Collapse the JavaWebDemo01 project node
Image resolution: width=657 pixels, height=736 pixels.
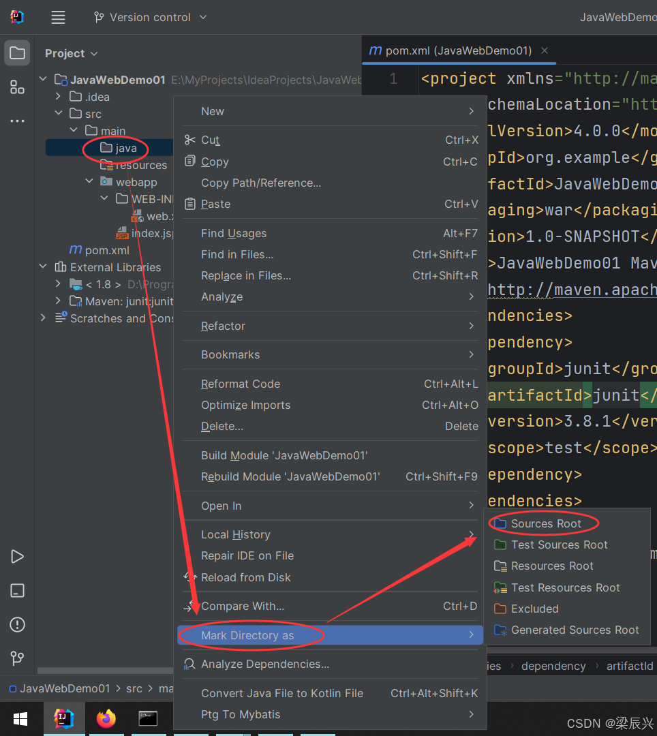[x=43, y=79]
